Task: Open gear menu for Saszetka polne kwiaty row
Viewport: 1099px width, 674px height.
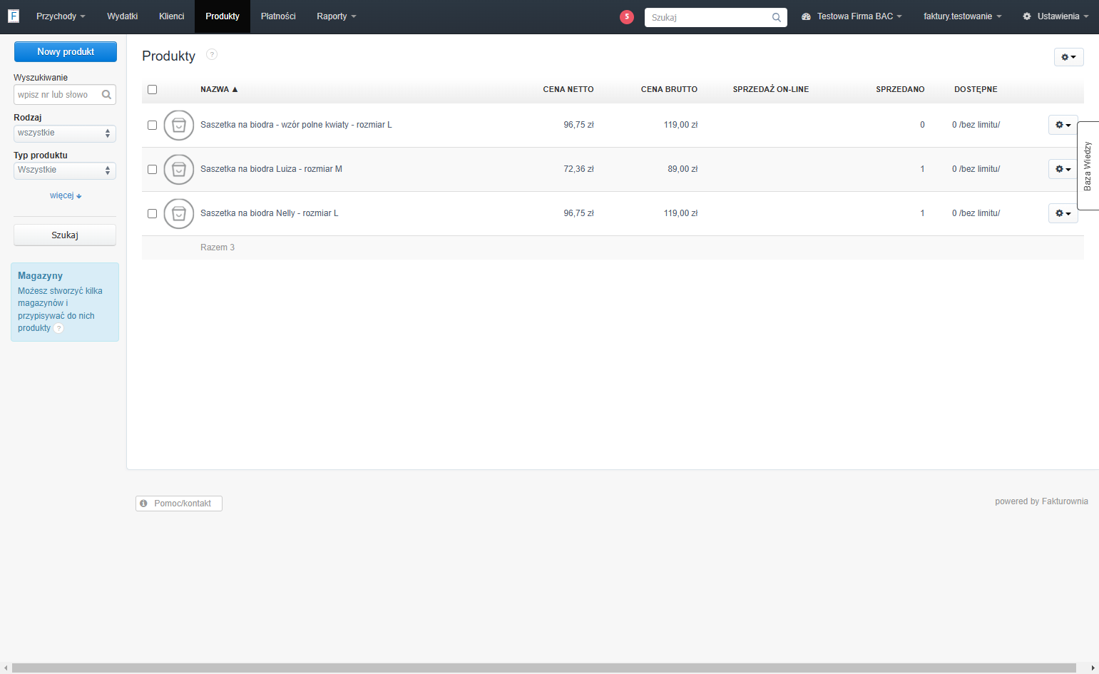Action: click(x=1063, y=125)
